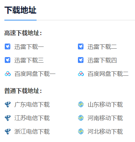Click the 下载地址 section heading
Screen dimensions: 135x142
pyautogui.click(x=20, y=10)
